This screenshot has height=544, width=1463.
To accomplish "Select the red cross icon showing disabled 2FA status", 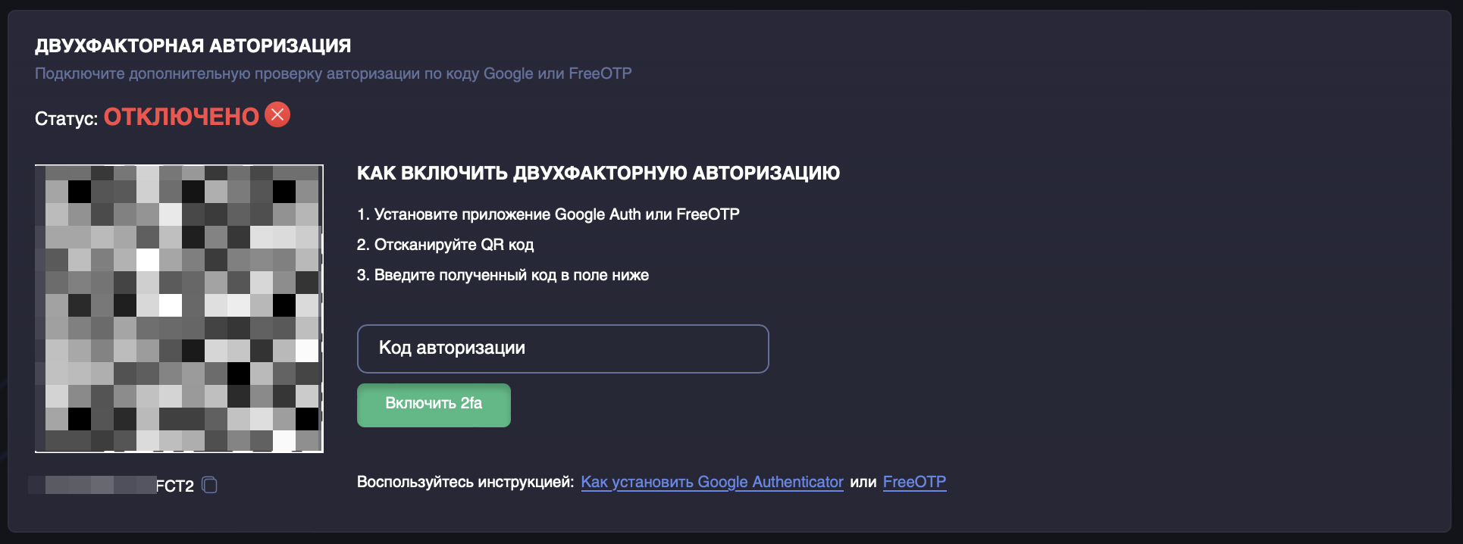I will 278,114.
